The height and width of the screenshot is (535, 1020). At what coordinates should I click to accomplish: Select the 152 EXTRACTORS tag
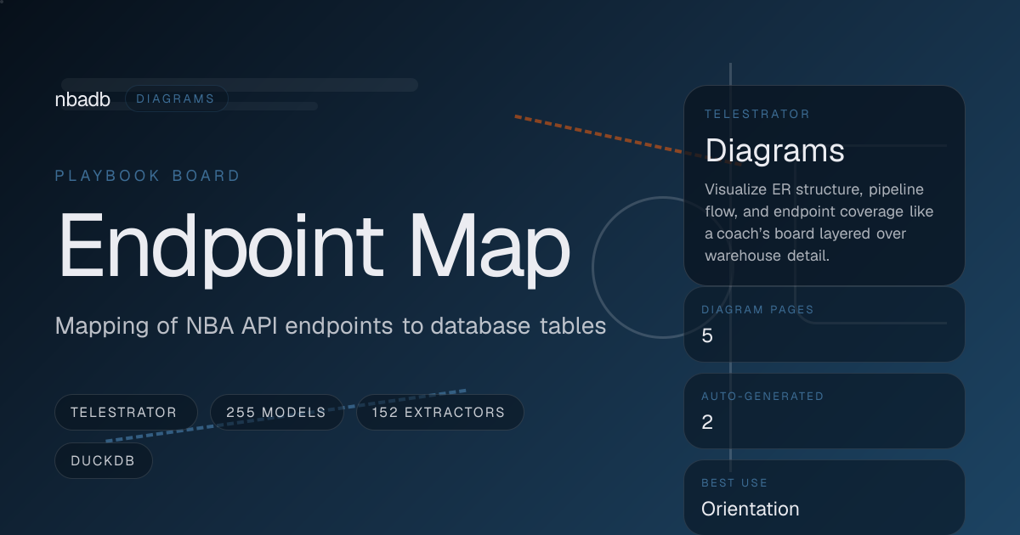point(439,413)
